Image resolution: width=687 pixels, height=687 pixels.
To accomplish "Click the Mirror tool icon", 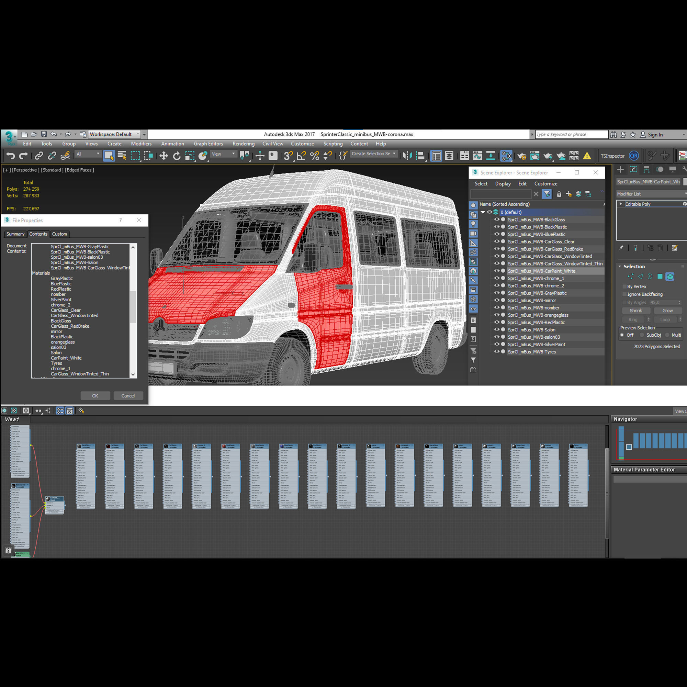I will tap(407, 156).
